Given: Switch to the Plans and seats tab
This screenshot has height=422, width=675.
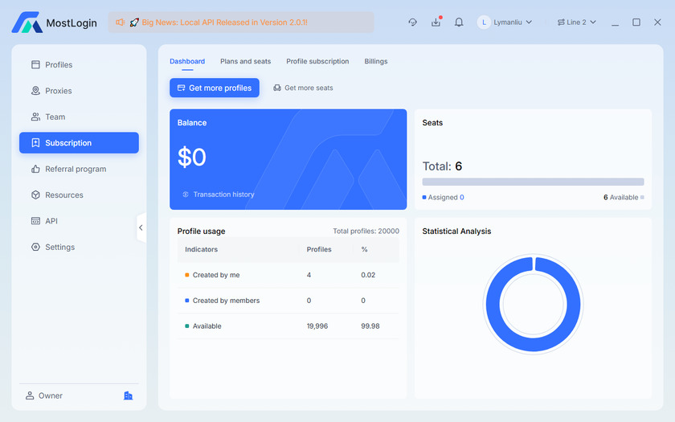Looking at the screenshot, I should pos(245,61).
